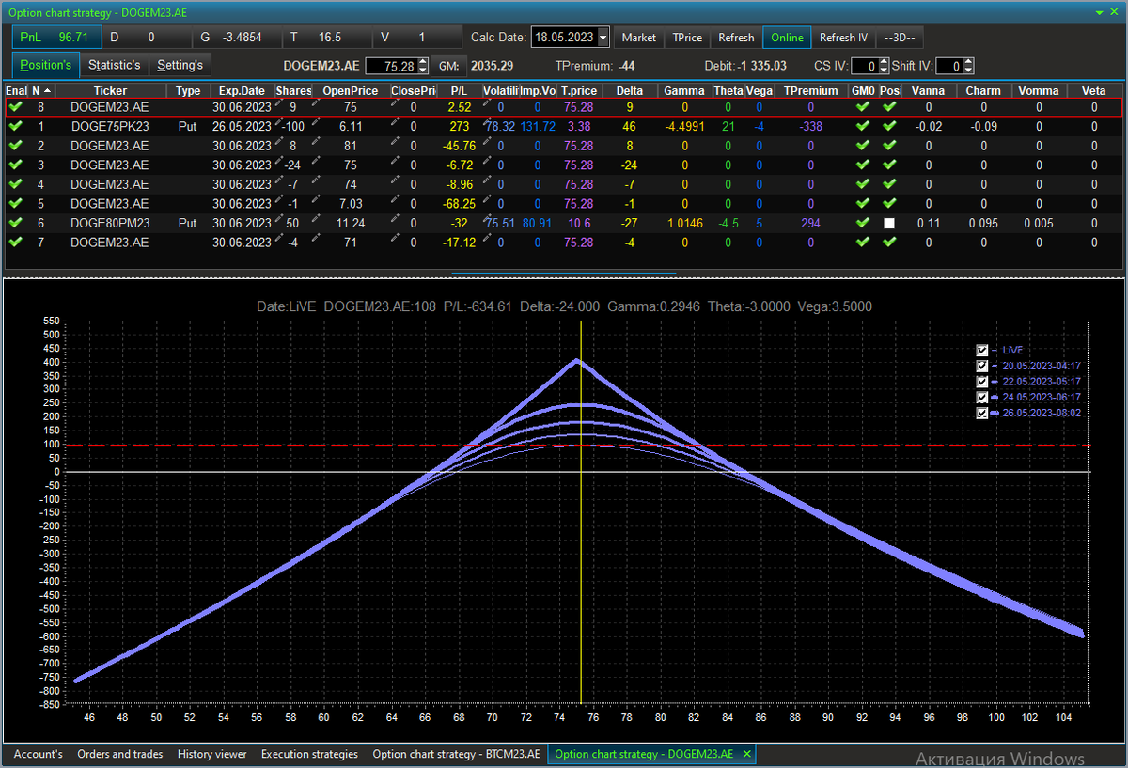Image resolution: width=1128 pixels, height=768 pixels.
Task: Edit Shares pencil icon in row N 5
Action: pos(279,199)
